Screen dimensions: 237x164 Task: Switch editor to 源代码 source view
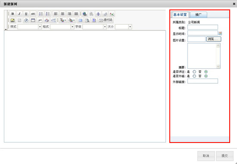(x=106, y=20)
